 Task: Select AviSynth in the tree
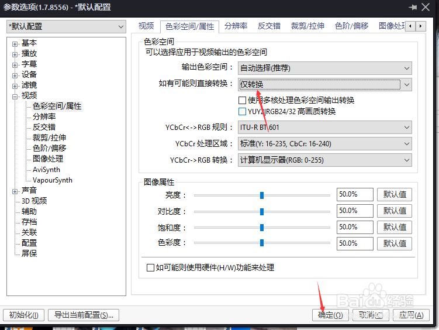tap(46, 170)
